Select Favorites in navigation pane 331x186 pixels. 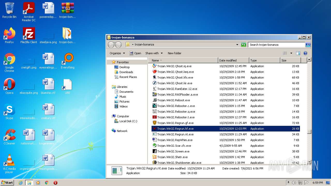(x=123, y=62)
